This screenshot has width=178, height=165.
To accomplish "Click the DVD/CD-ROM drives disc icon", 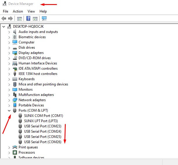I will pyautogui.click(x=15, y=58).
